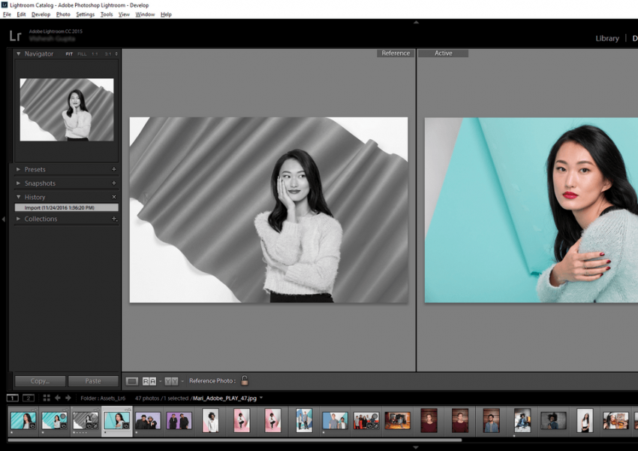Viewport: 638px width, 451px height.
Task: Go forward using the filmstrip right arrow
Action: pyautogui.click(x=68, y=398)
